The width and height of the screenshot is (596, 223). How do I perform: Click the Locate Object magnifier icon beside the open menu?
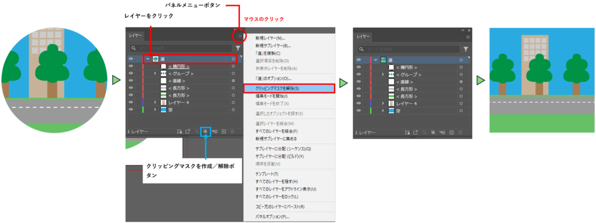[x=197, y=131]
